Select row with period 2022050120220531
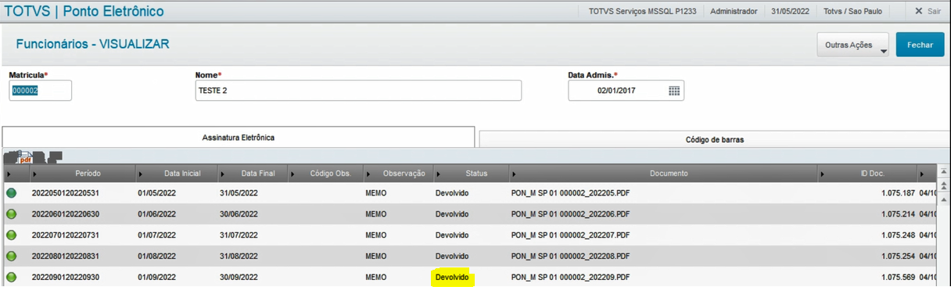951x287 pixels. coord(469,192)
